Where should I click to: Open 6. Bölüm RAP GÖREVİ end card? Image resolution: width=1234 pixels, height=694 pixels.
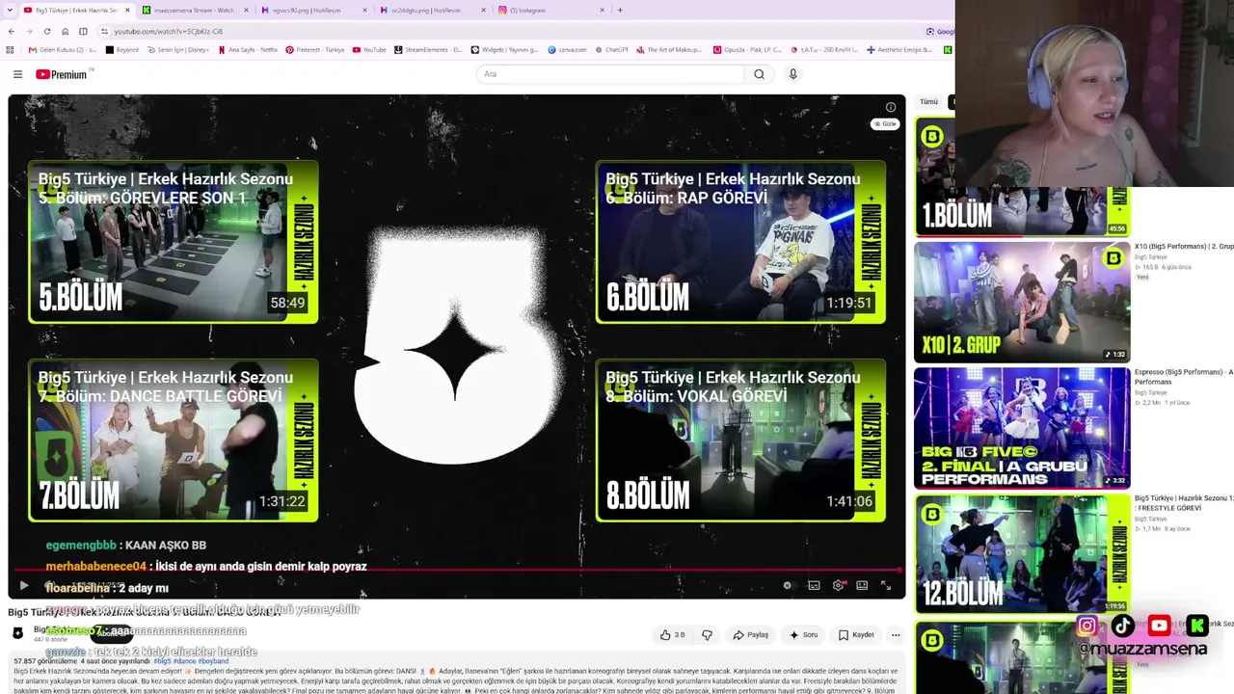(x=740, y=242)
